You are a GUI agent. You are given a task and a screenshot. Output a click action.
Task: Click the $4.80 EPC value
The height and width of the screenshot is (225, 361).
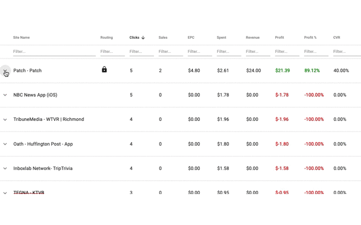(x=194, y=70)
